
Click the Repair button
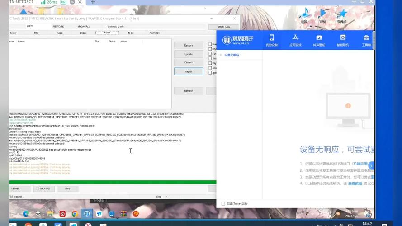click(x=189, y=71)
